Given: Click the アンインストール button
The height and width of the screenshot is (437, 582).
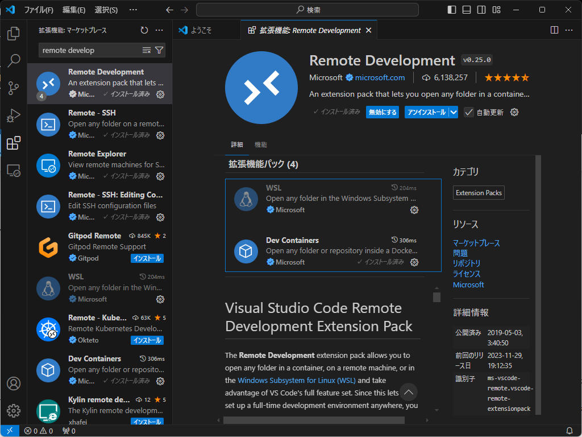Looking at the screenshot, I should point(426,112).
